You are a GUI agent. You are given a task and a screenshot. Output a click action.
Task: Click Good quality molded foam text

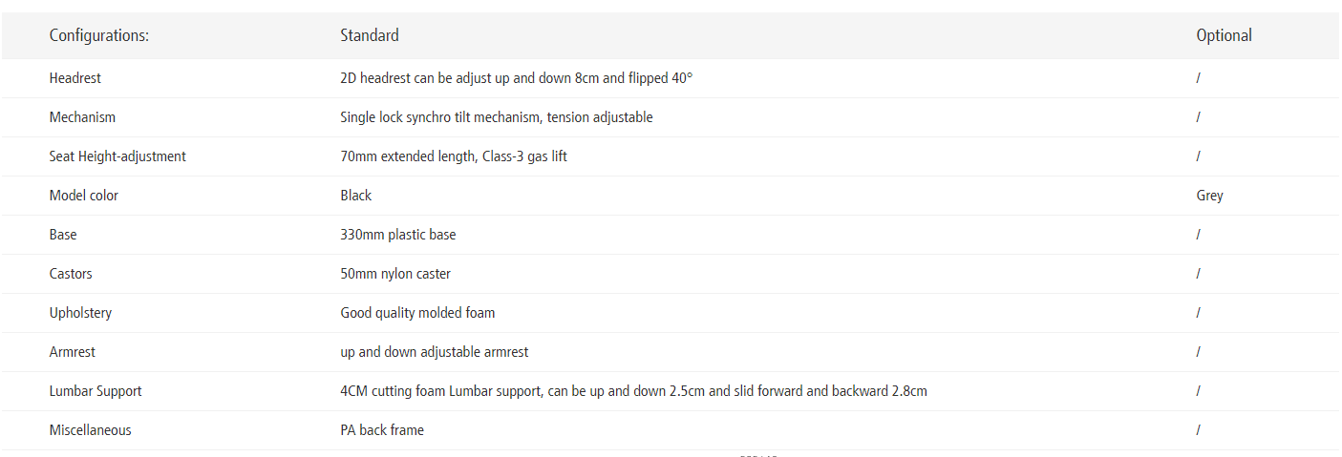tap(417, 313)
